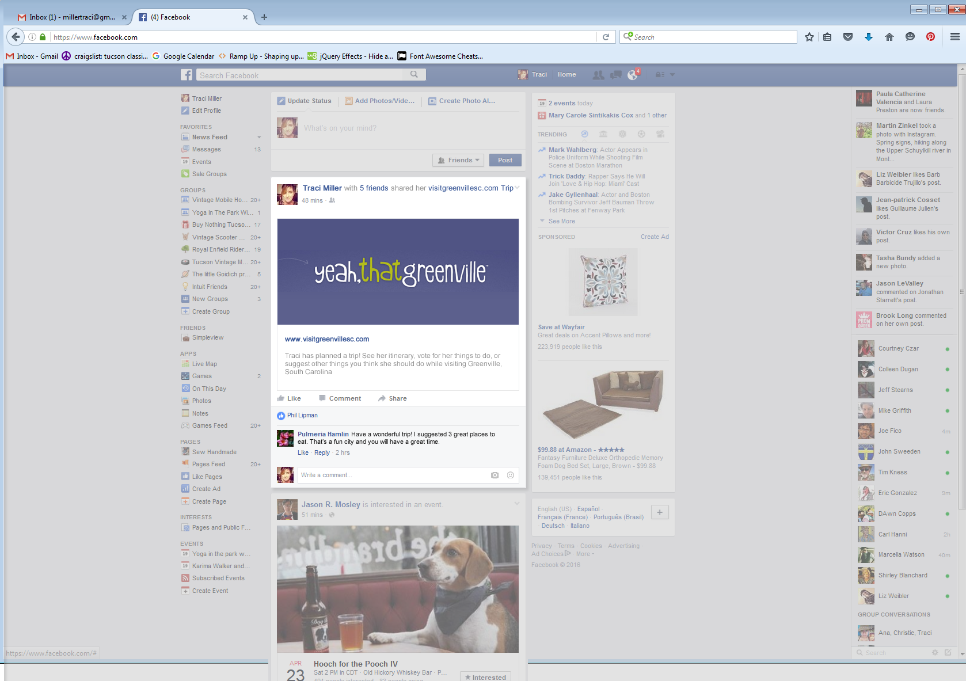Viewport: 966px width, 681px height.
Task: Open new browser tab
Action: (264, 17)
